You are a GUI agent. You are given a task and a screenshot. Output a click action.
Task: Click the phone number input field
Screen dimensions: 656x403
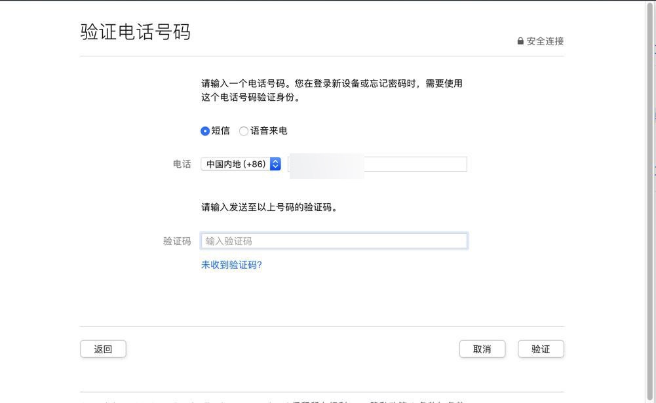414,164
